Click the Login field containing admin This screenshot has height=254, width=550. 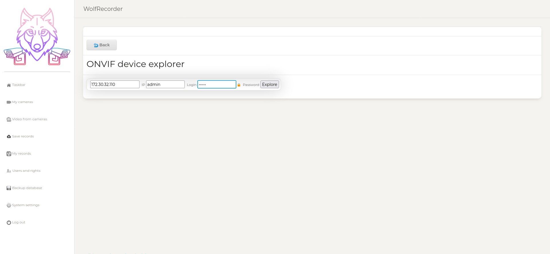[165, 84]
